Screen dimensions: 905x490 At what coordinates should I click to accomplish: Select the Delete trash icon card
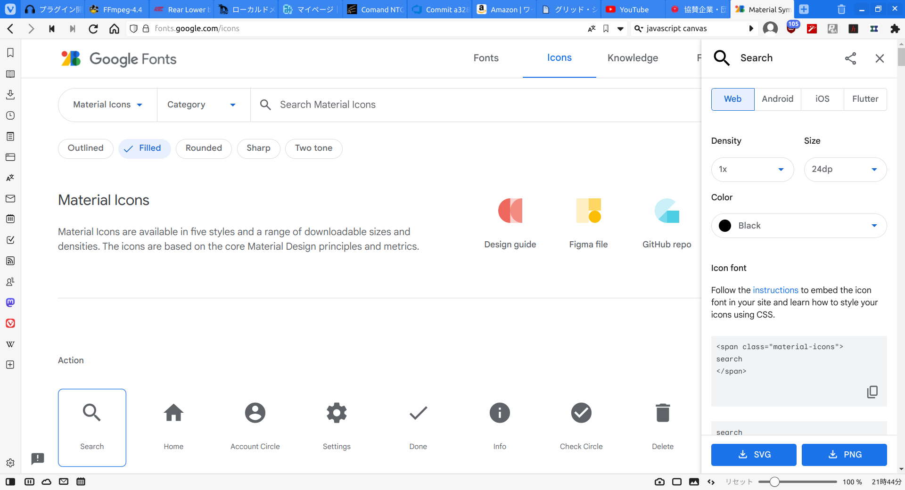click(x=663, y=427)
